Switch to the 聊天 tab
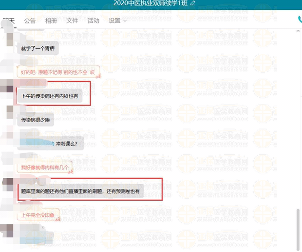Screen dimensions: 302x252 coord(9,21)
